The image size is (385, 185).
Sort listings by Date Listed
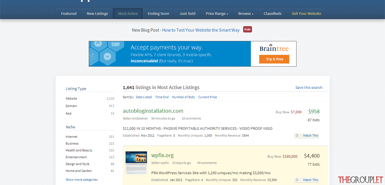[x=144, y=97]
